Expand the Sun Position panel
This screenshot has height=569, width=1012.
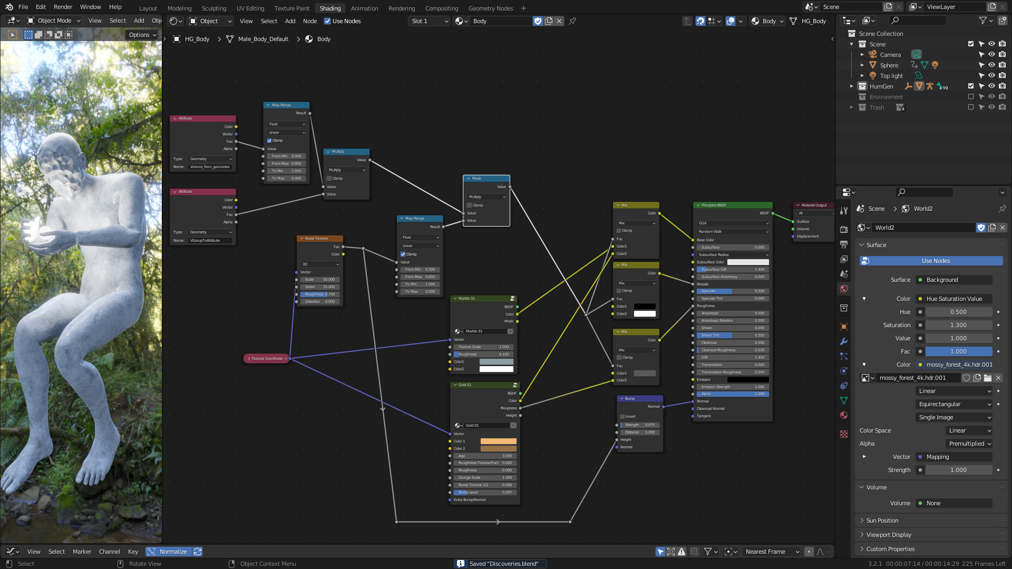pos(882,521)
